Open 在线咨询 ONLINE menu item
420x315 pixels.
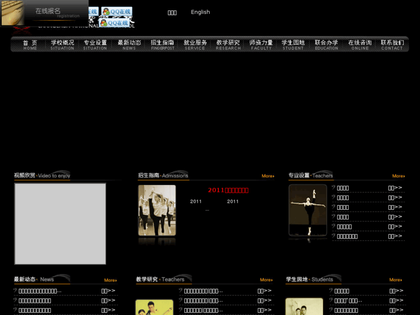click(360, 45)
